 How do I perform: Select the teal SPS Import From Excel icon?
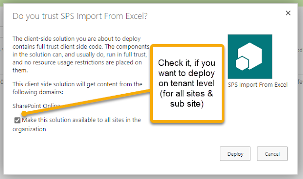coord(250,56)
